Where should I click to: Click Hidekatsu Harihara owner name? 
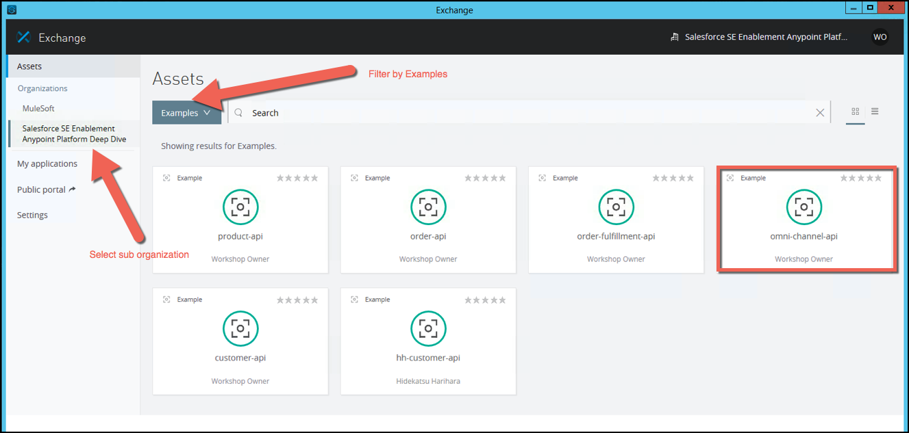428,381
